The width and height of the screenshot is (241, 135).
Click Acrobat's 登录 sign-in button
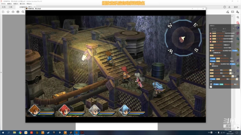pyautogui.click(x=236, y=7)
